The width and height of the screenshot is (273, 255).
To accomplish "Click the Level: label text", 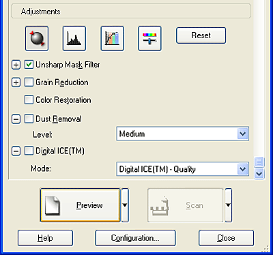I will (42, 134).
